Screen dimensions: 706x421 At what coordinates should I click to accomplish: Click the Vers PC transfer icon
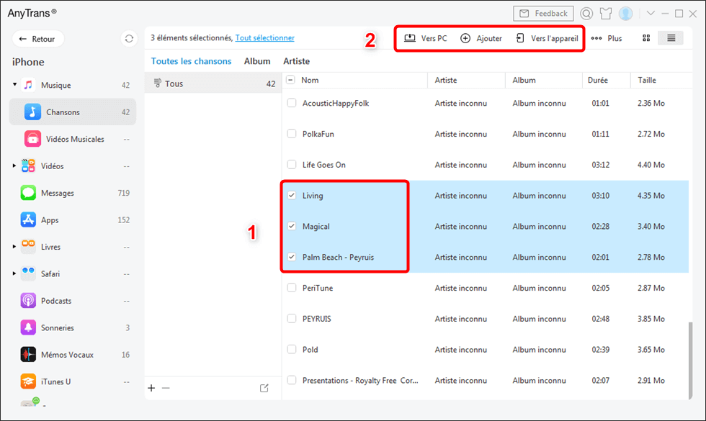[x=410, y=38]
